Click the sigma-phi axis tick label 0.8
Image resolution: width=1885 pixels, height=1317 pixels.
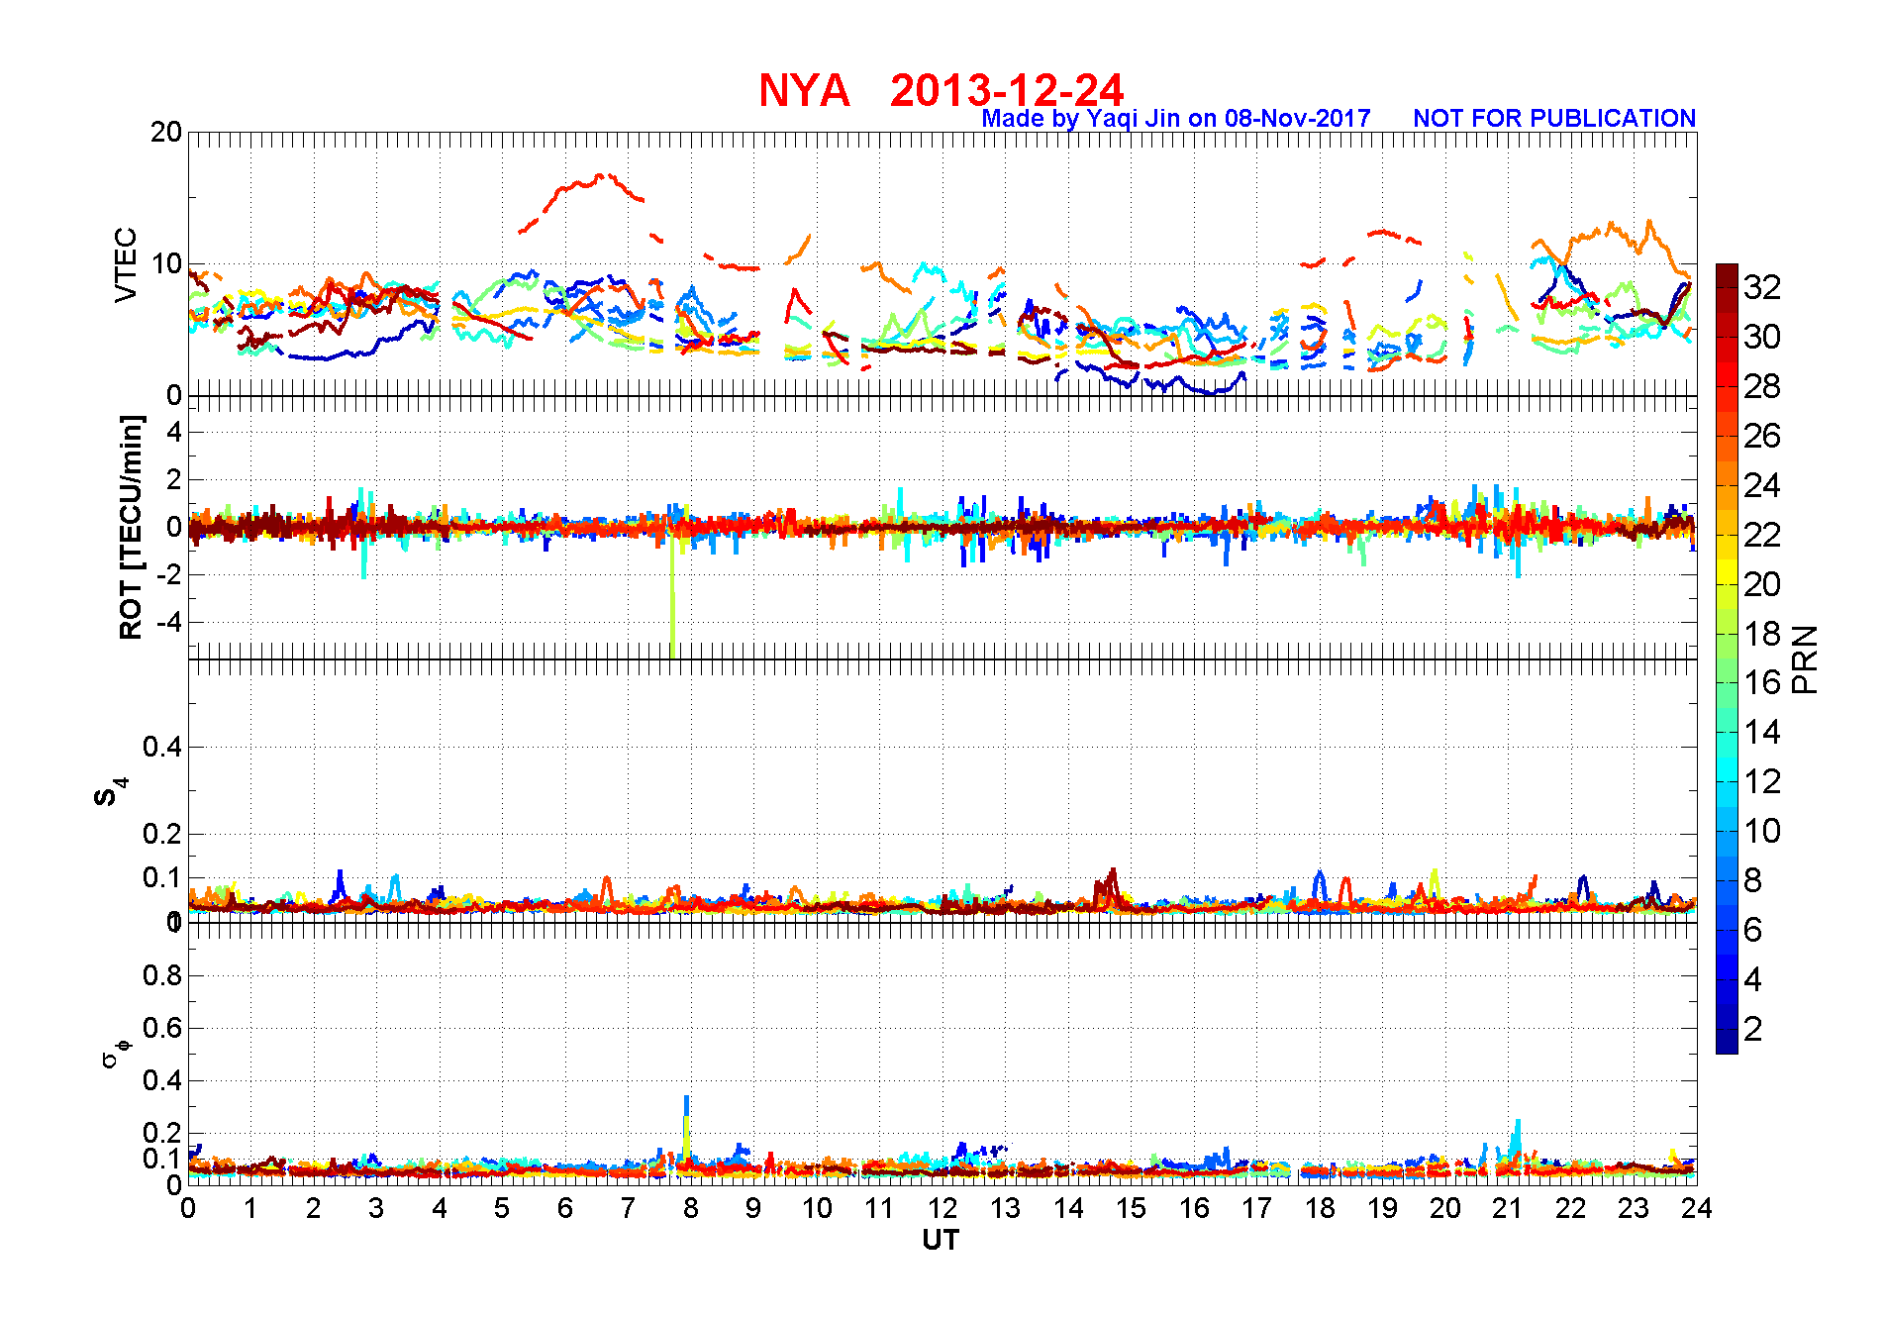162,975
